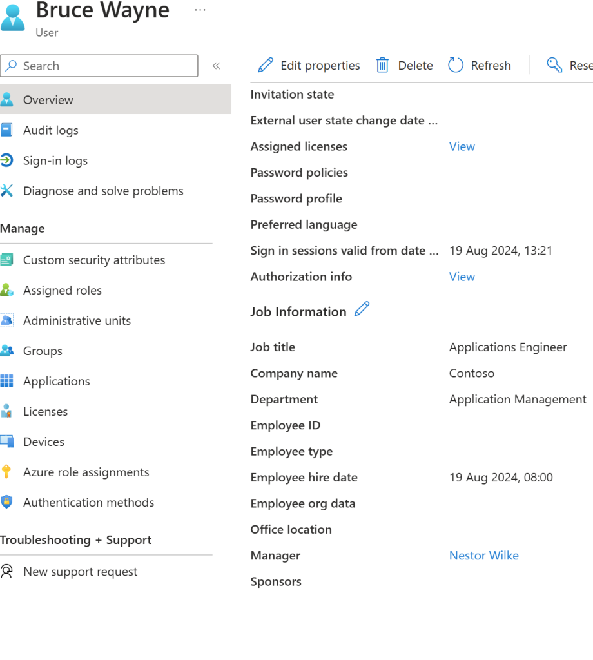Collapse the sidebar using the double chevron
Screen dimensions: 593x660
pos(217,66)
